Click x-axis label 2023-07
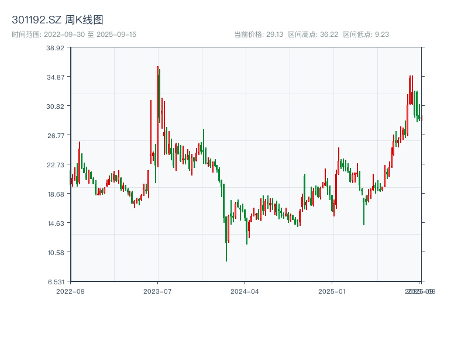Image resolution: width=468 pixels, height=351 pixels. [x=157, y=291]
